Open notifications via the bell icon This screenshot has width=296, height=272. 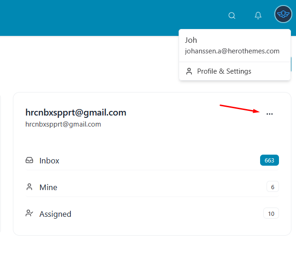[258, 16]
